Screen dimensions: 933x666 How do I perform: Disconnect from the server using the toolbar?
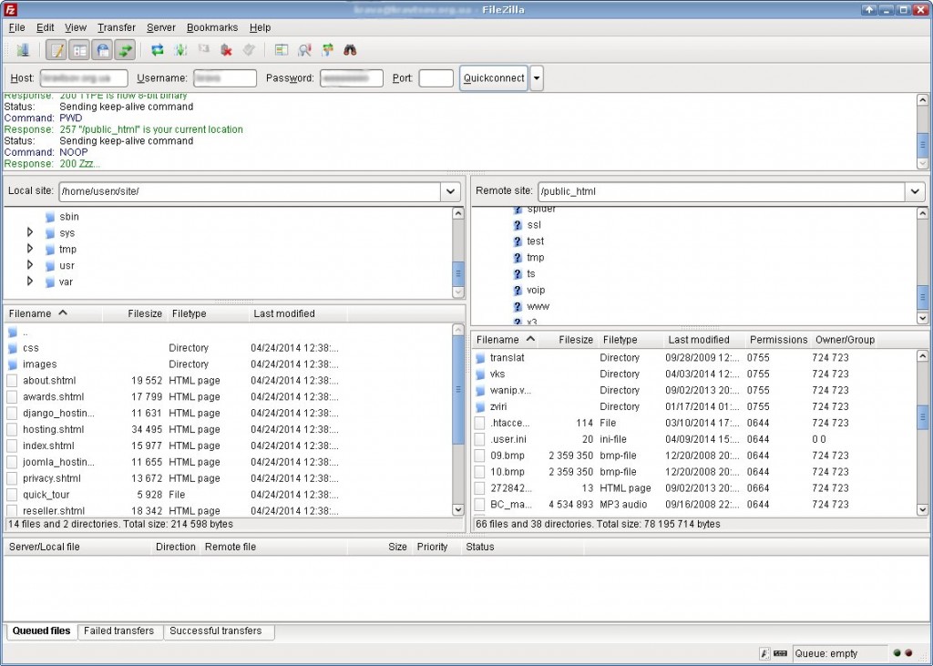pos(226,50)
